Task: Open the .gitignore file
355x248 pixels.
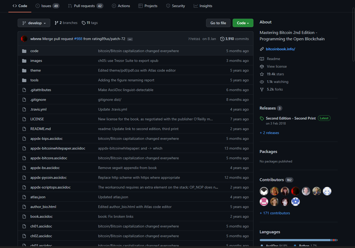Action: 38,100
